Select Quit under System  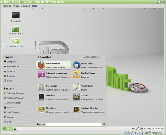pyautogui.click(x=7, y=122)
